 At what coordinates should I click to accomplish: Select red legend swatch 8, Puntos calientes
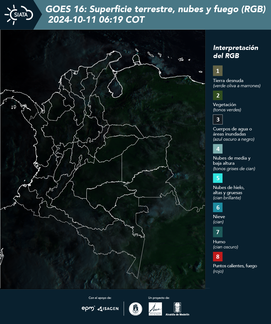[218, 256]
